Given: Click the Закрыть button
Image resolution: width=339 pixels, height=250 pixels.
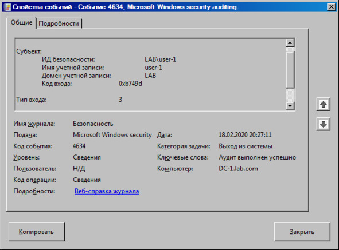Looking at the screenshot, I should pos(302,232).
